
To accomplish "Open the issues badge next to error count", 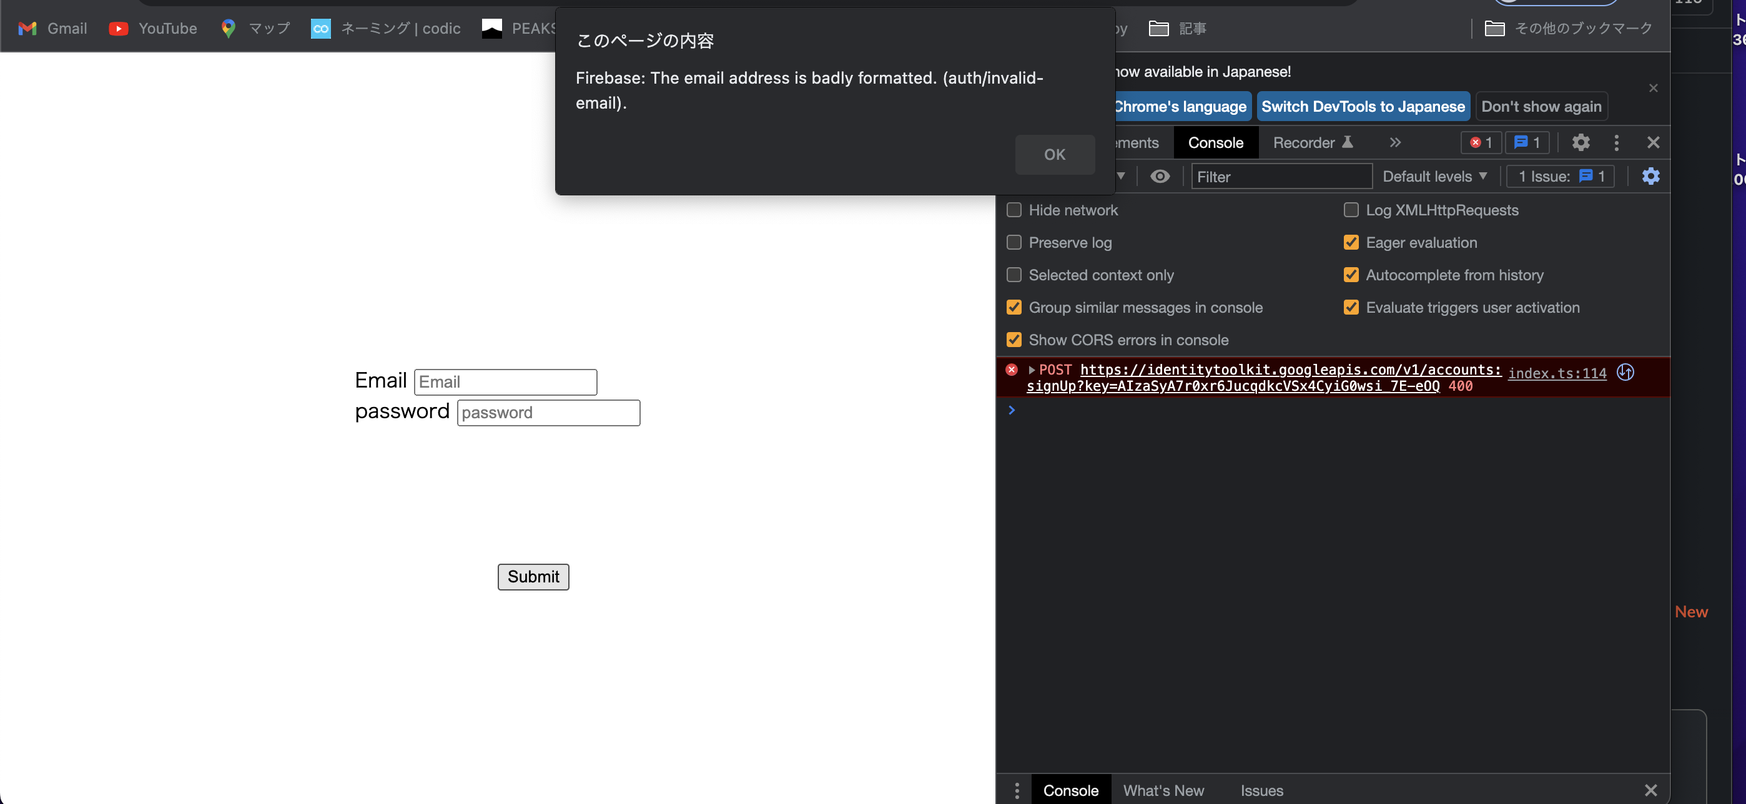I will pyautogui.click(x=1527, y=142).
